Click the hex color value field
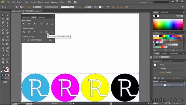Screen dimensions: 186x105 coord(180,16)
